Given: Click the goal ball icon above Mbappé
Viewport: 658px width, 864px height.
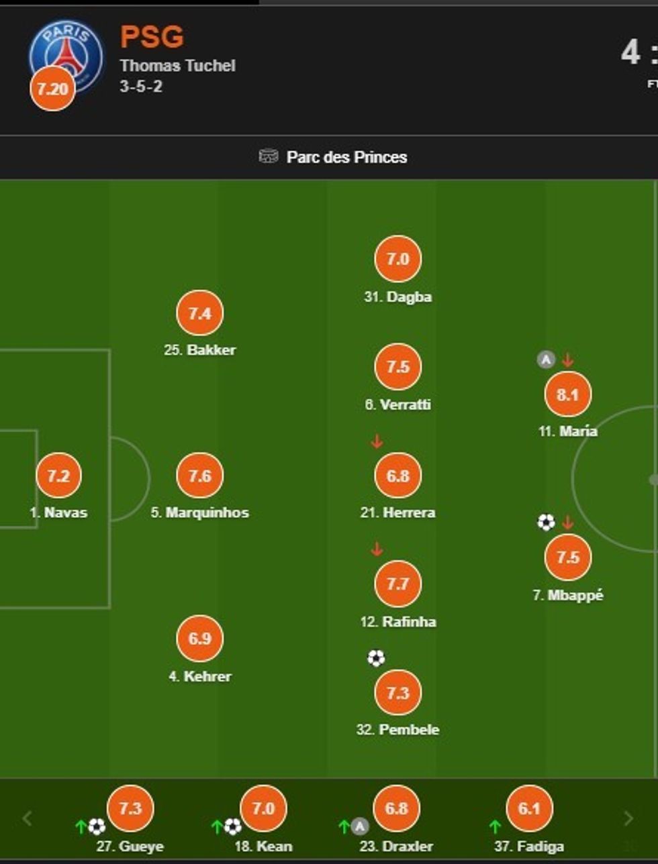Looking at the screenshot, I should click(546, 522).
